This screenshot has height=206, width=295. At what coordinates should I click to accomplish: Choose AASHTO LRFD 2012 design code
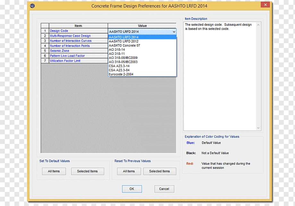pyautogui.click(x=142, y=41)
